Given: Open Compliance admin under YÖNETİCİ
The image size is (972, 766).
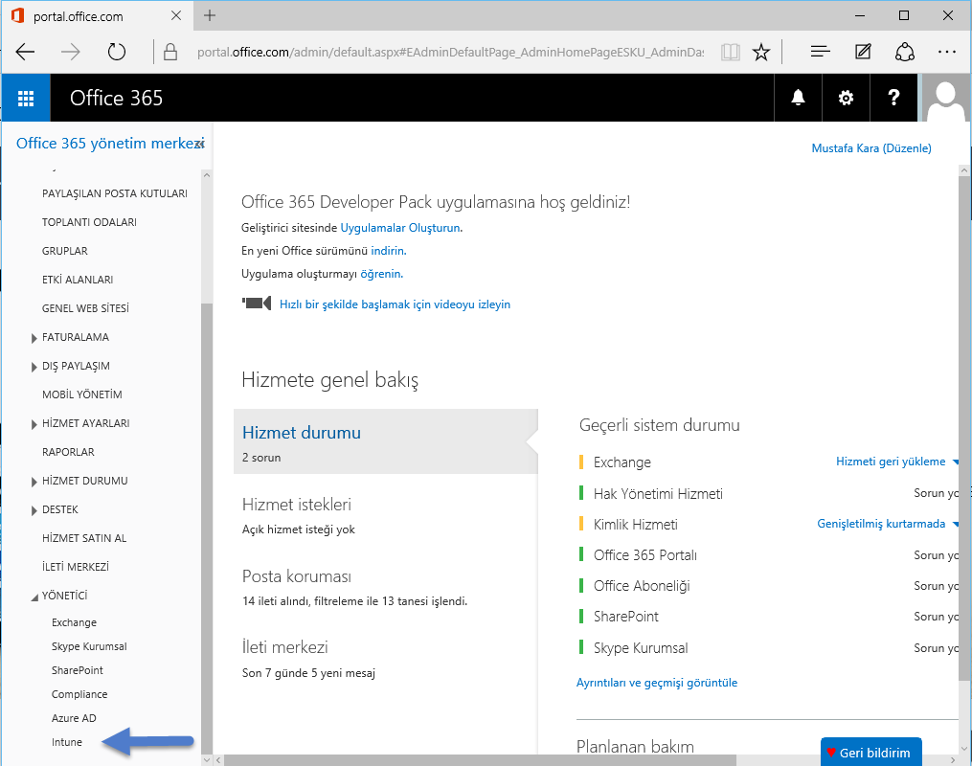Looking at the screenshot, I should pyautogui.click(x=79, y=694).
